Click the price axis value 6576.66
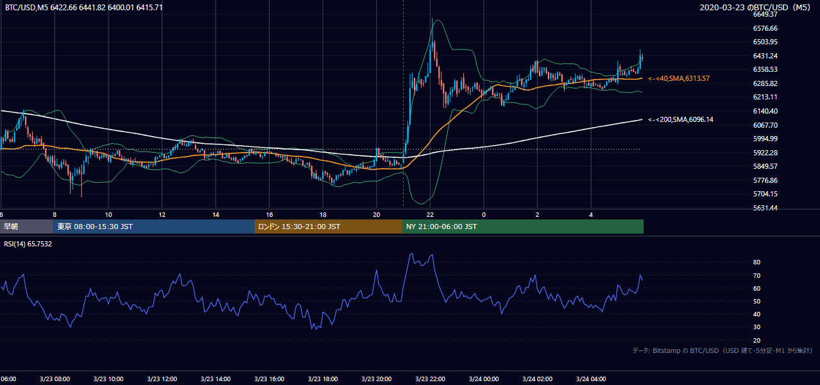This screenshot has width=820, height=385. (765, 28)
